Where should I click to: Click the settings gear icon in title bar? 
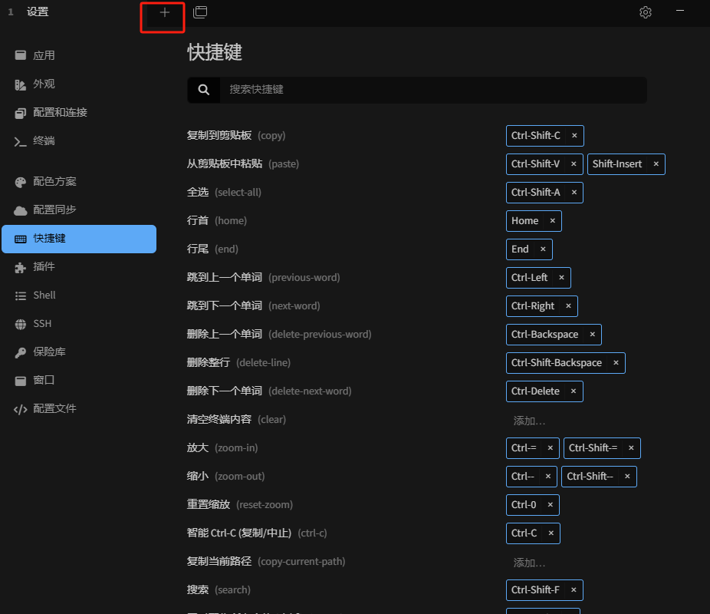646,12
